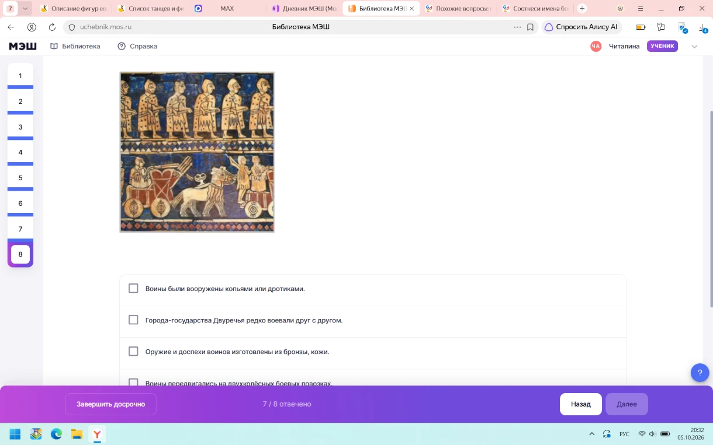The width and height of the screenshot is (713, 445).
Task: Reload the page with the refresh icon
Action: [x=52, y=27]
